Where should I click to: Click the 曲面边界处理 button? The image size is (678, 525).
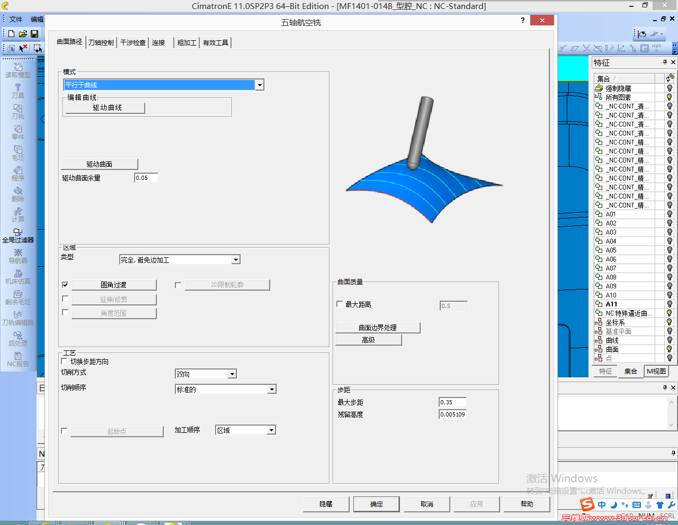click(x=378, y=328)
